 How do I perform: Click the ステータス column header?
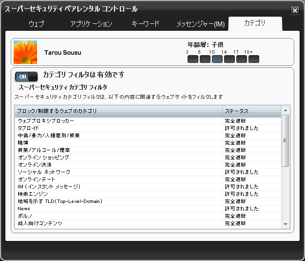pyautogui.click(x=252, y=111)
